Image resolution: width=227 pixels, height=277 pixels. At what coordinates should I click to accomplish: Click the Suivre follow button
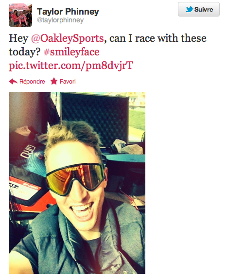(x=199, y=9)
